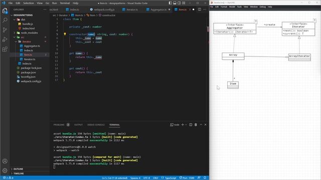Screen dimensions: 321x180
Task: Click UTF-8 encoding in status bar
Action: tap(146, 178)
